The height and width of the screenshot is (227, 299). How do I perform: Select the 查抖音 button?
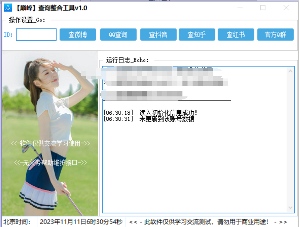pos(158,35)
